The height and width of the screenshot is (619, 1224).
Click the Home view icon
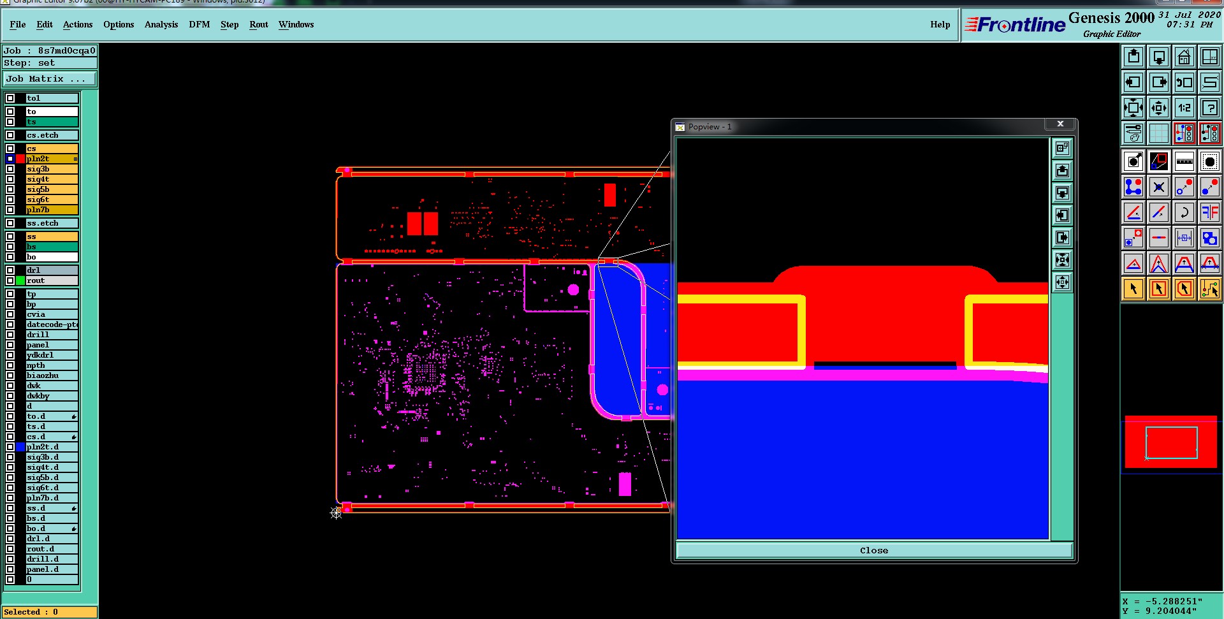click(x=1184, y=57)
